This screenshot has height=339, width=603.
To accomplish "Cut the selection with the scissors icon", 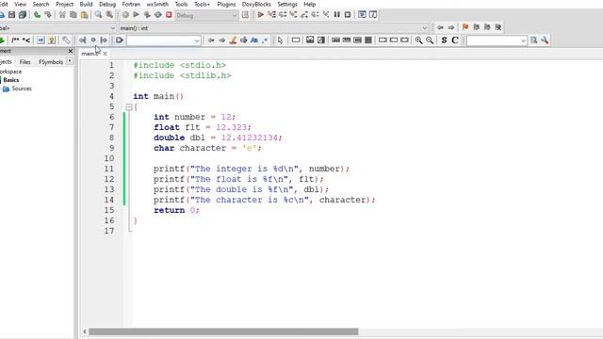I will tap(62, 15).
